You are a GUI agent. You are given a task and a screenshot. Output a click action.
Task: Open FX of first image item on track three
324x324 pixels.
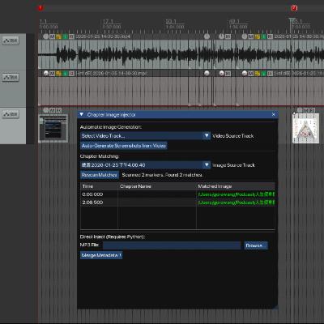click(x=59, y=110)
